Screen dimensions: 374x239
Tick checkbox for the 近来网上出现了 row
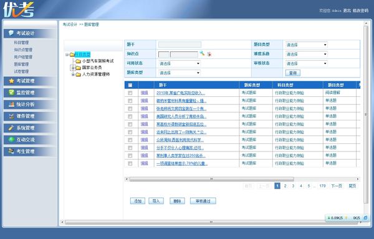tap(130, 132)
